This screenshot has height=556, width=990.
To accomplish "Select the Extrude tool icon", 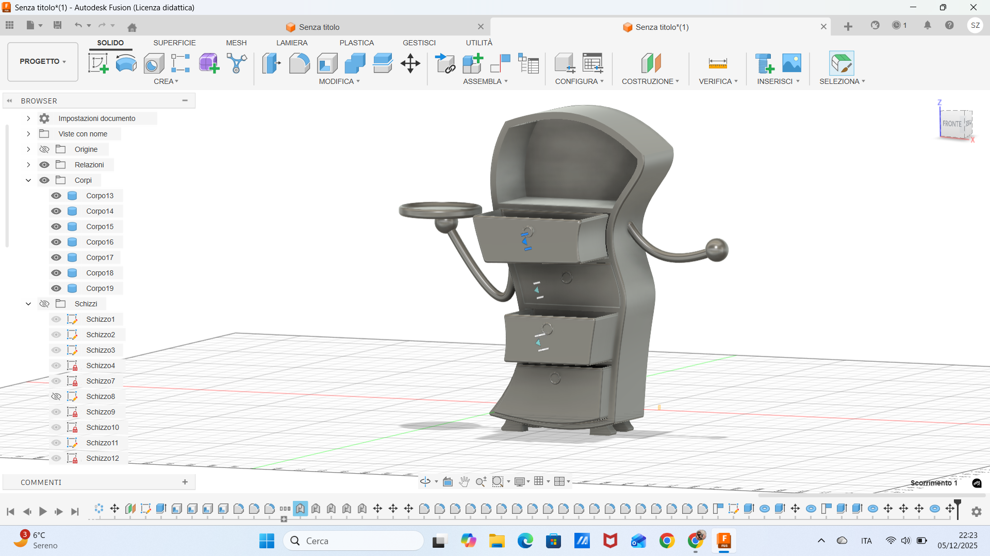I will pyautogui.click(x=126, y=63).
